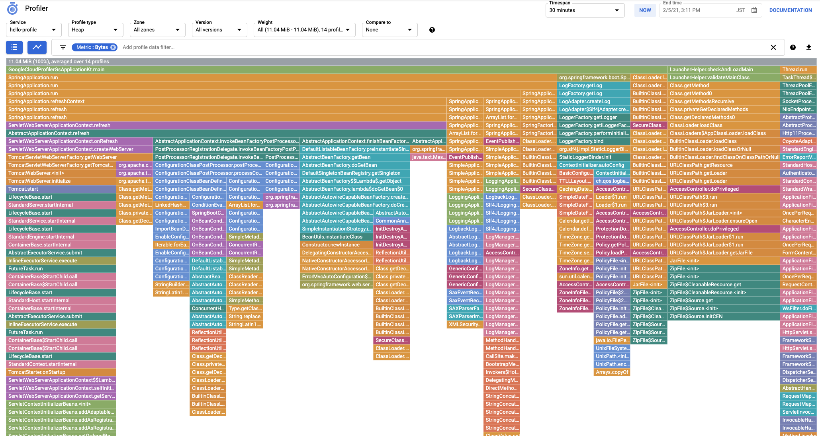Viewport: 820px width, 436px height.
Task: Open the history chart view
Action: pos(37,47)
